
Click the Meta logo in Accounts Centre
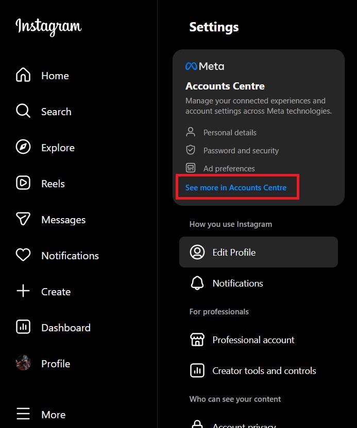pos(205,66)
